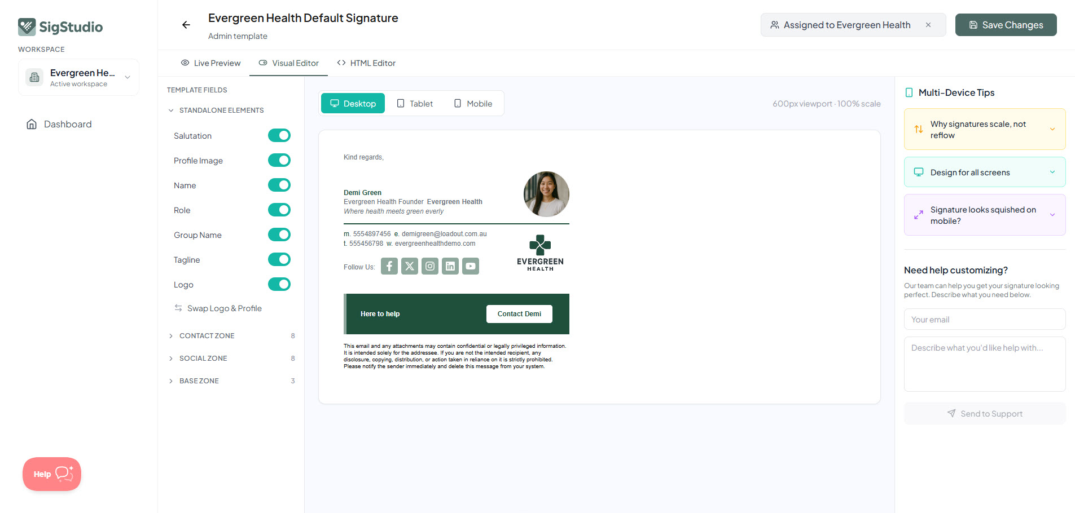Click the LinkedIn icon in signature
This screenshot has height=513, width=1075.
pos(450,266)
